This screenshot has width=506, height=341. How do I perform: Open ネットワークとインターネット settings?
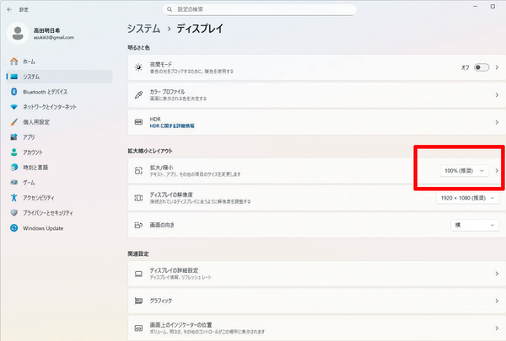[x=59, y=107]
